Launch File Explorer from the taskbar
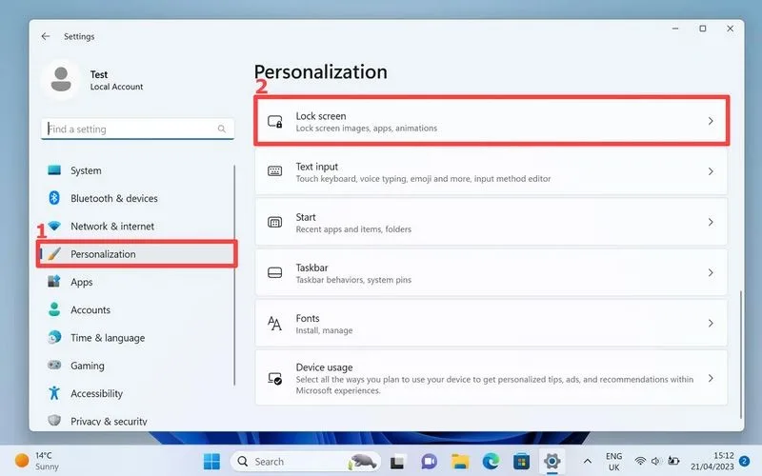The width and height of the screenshot is (762, 476). tap(460, 461)
